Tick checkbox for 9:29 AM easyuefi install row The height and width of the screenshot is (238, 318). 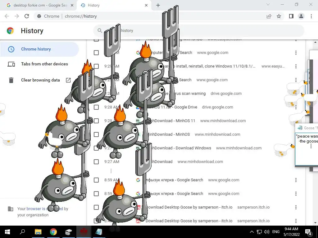[96, 66]
